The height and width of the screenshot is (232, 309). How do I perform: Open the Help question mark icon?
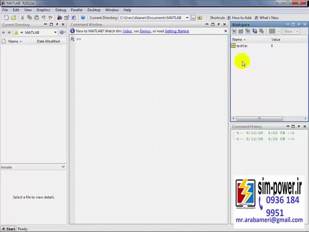tap(83, 17)
